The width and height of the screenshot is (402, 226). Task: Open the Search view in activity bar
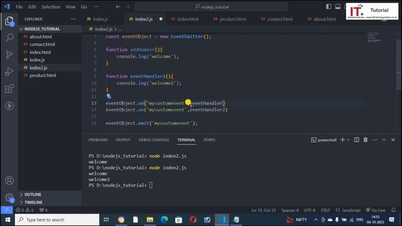point(9,38)
